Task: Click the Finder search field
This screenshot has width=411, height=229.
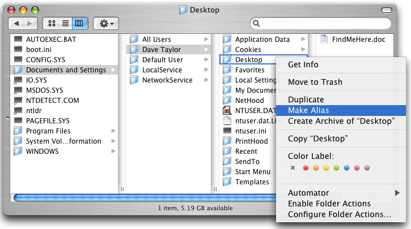Action: click(321, 24)
